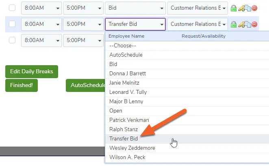Select Patrick Venkman from the employee list

pos(187,120)
